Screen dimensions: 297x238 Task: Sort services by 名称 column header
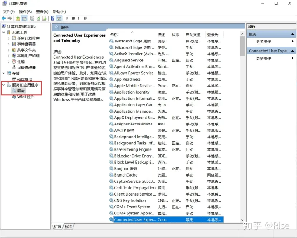click(x=132, y=35)
